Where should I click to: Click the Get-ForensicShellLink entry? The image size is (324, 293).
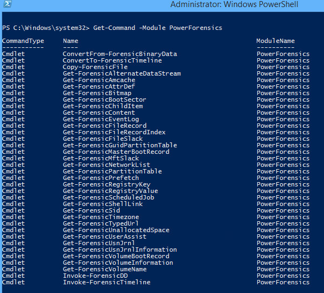click(103, 204)
